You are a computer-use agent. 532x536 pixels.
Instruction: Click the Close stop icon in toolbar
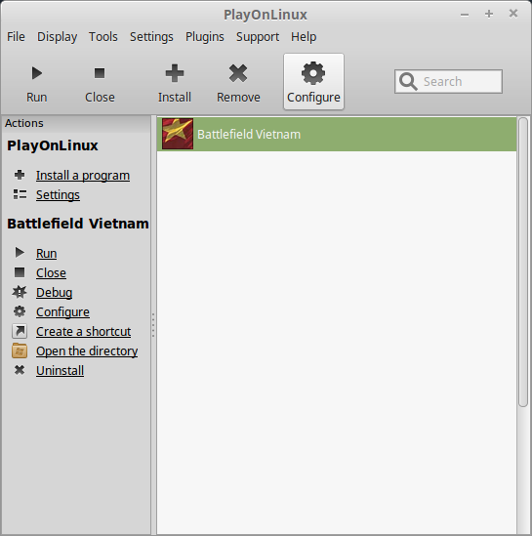[100, 73]
